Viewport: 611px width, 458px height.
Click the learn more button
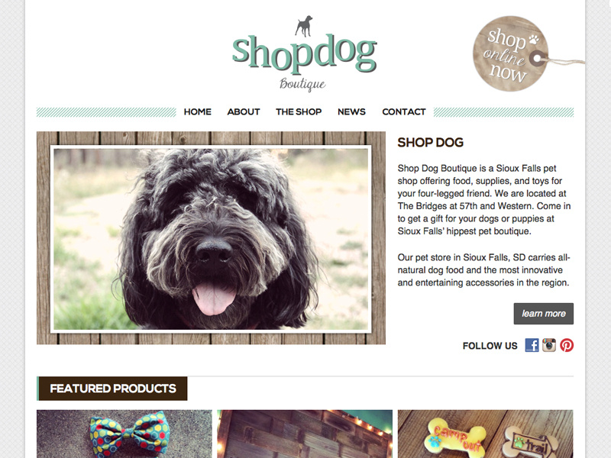[x=544, y=314]
